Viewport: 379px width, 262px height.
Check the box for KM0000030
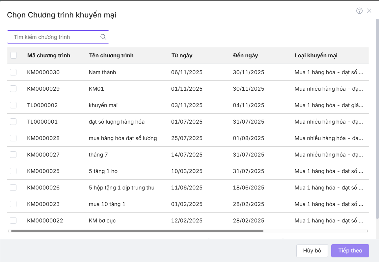tap(13, 72)
